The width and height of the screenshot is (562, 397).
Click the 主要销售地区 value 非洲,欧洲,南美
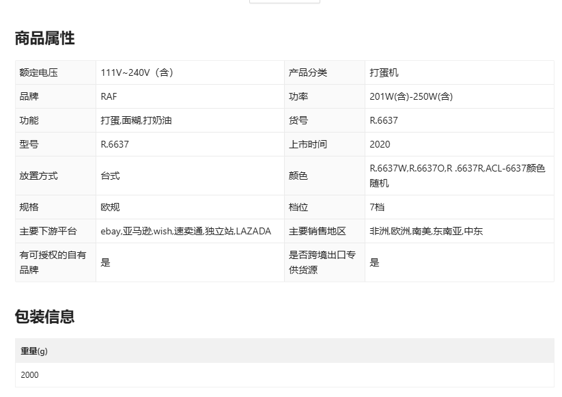[426, 231]
